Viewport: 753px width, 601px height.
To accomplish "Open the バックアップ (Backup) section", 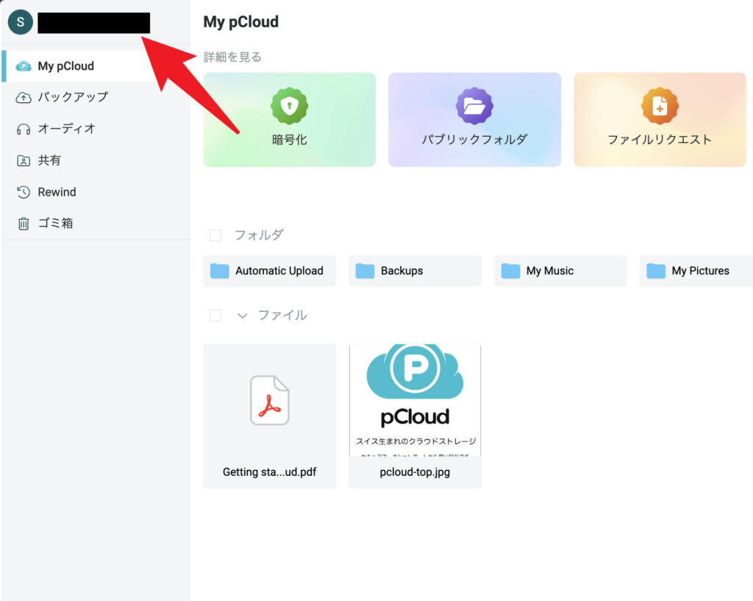I will coord(67,96).
